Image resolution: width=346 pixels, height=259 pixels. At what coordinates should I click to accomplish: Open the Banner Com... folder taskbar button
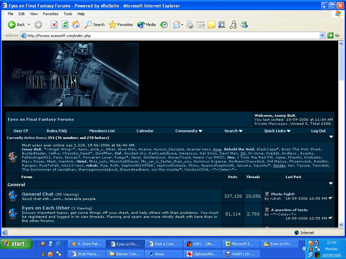(x=126, y=254)
